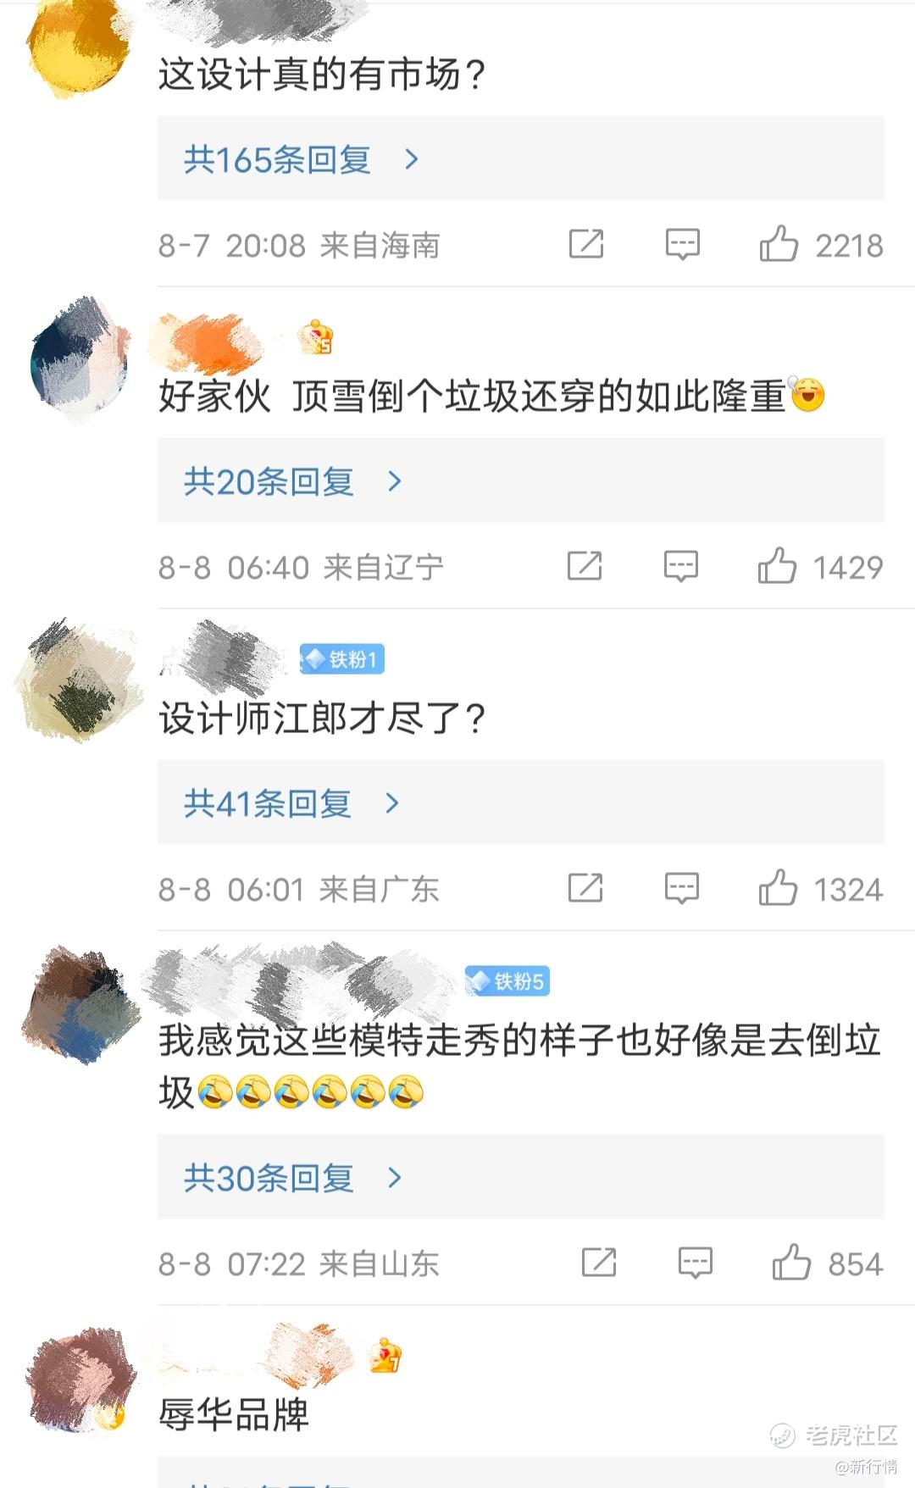Reply to the comment from Liaoning

[x=681, y=565]
